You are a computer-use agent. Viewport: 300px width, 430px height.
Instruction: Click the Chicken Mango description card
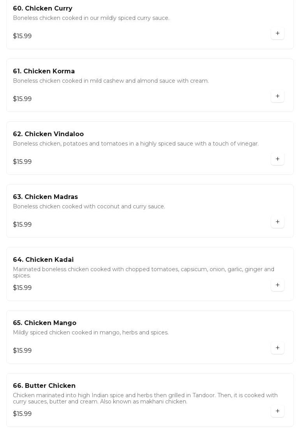click(150, 337)
